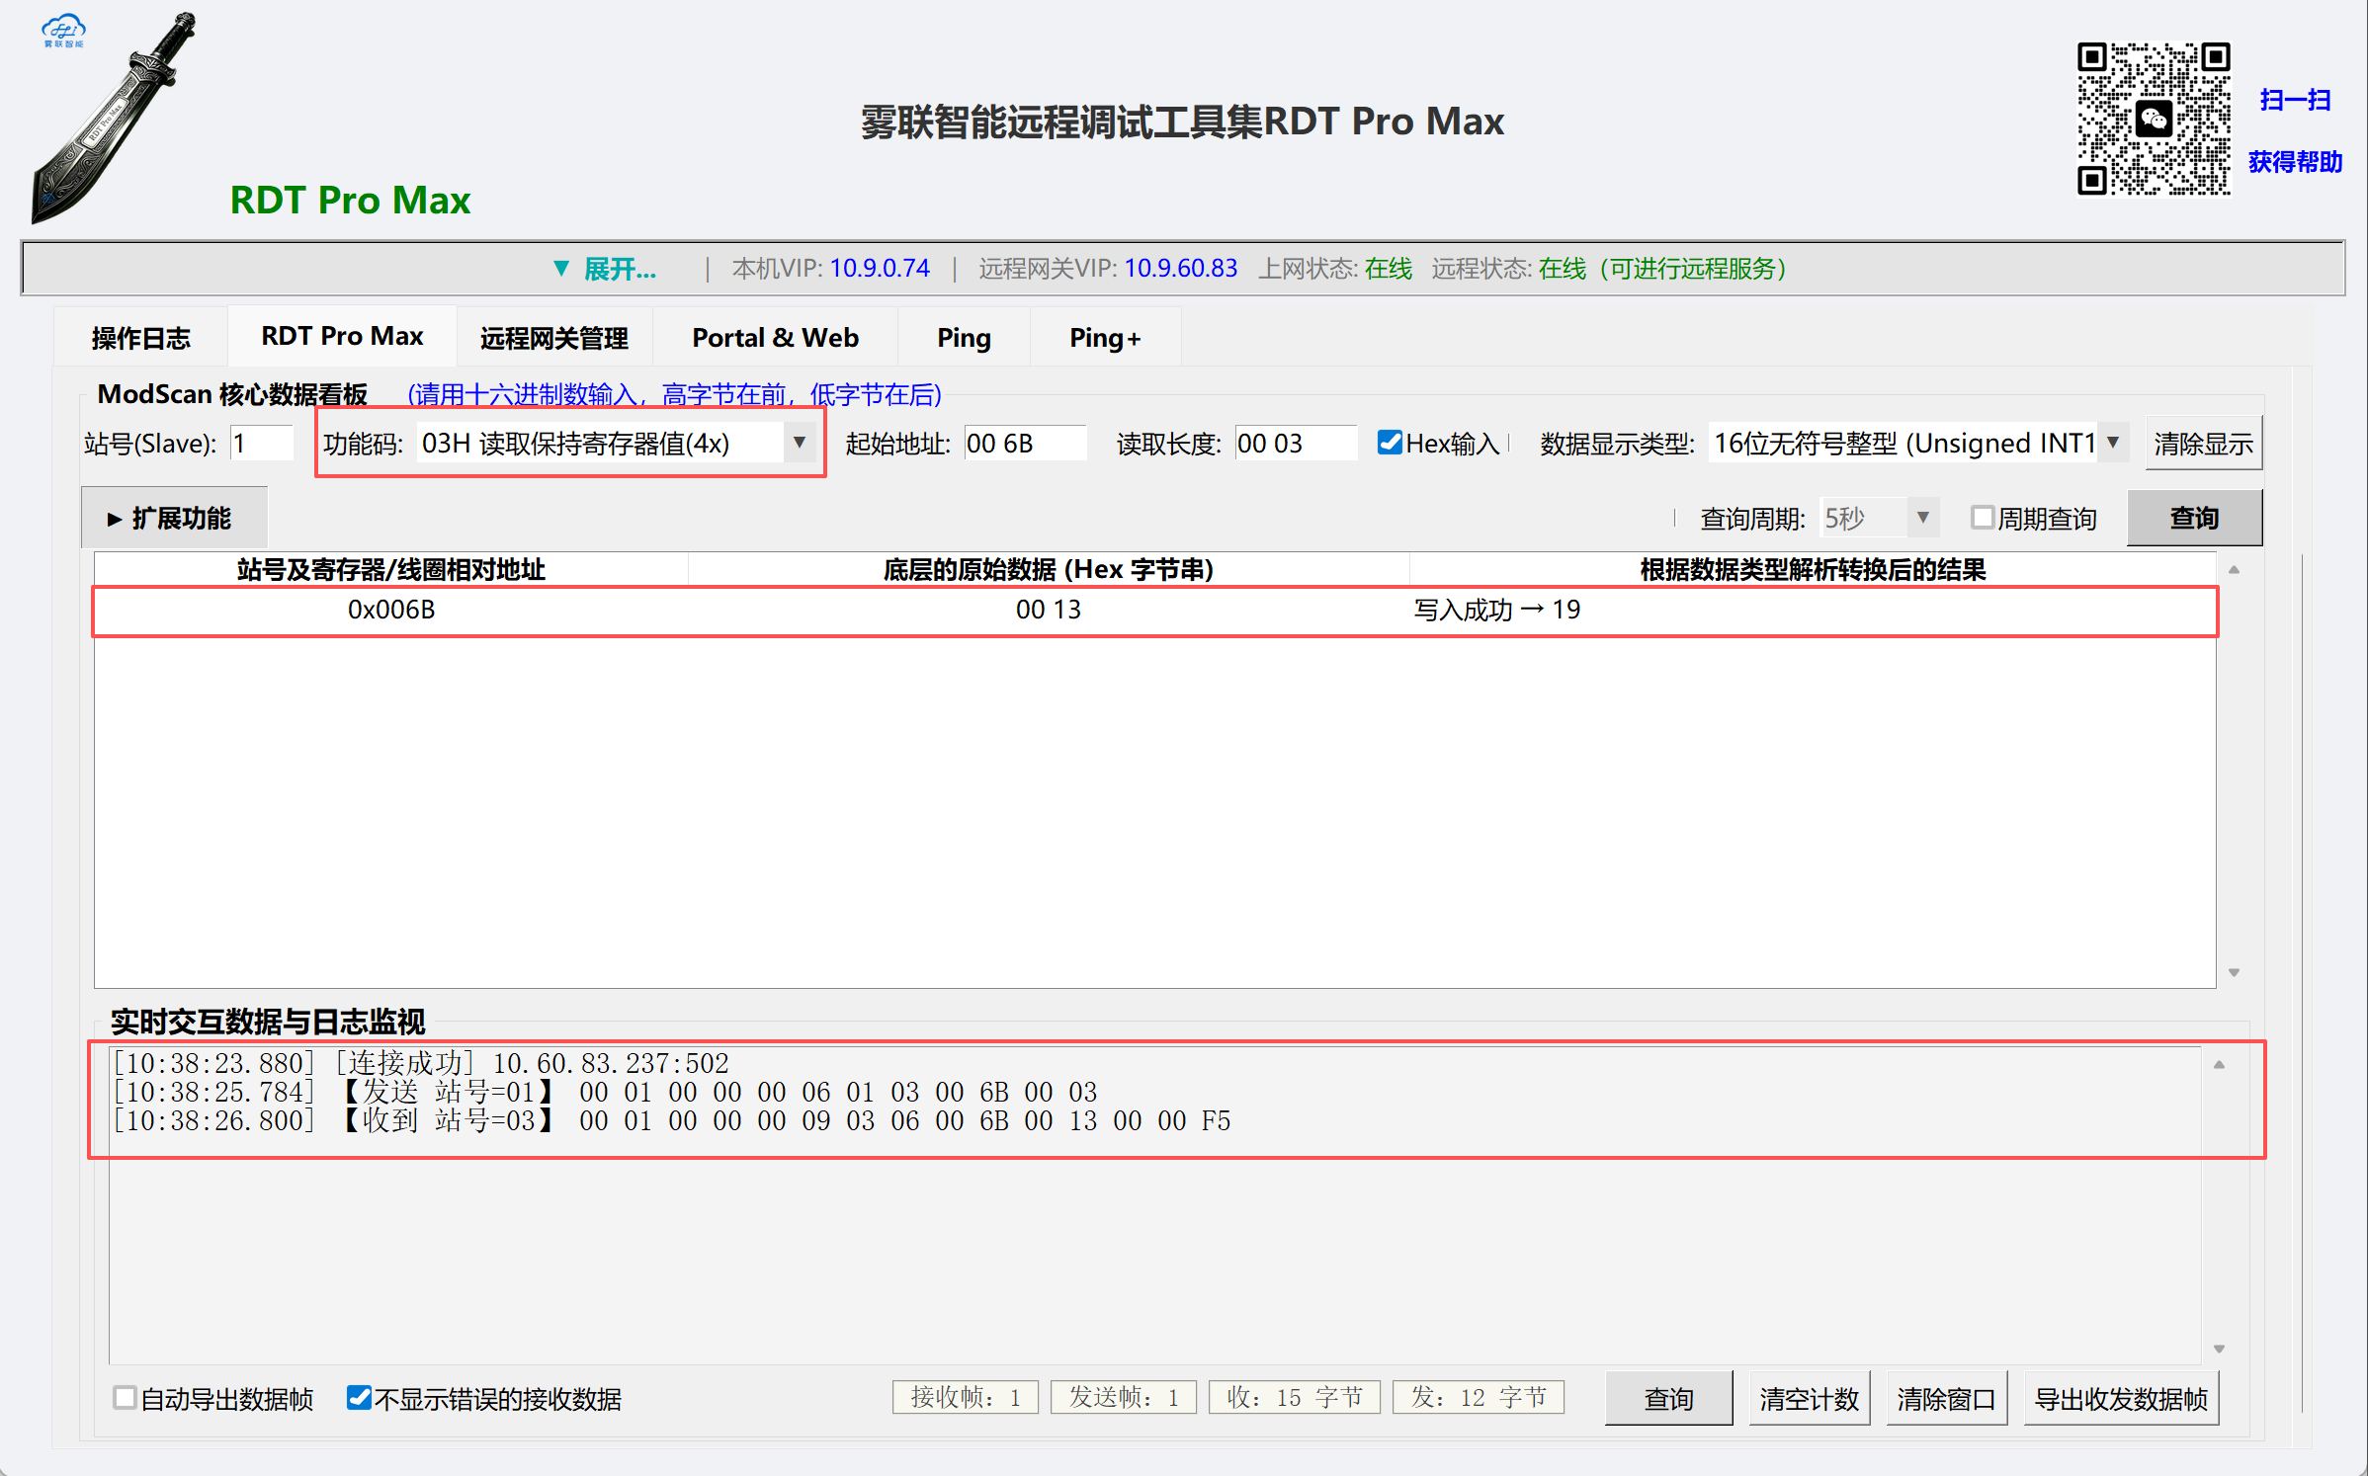The height and width of the screenshot is (1476, 2368).
Task: Open the 远程网关管理 tab
Action: tap(554, 338)
